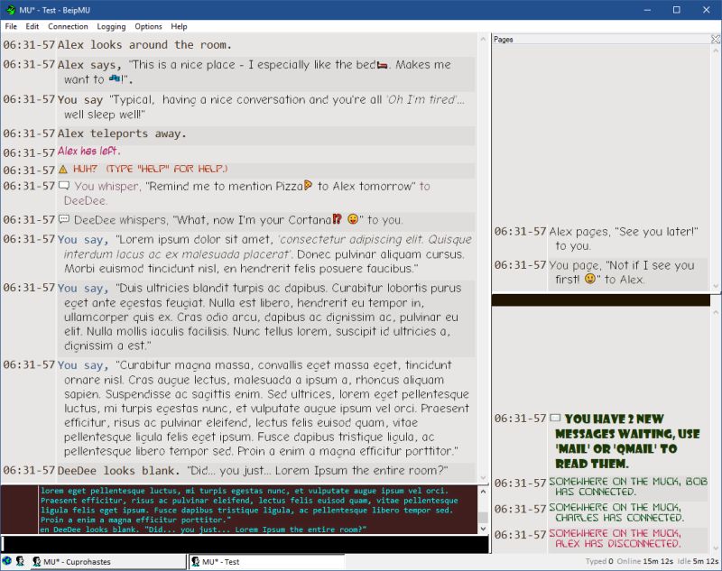Screen dimensions: 722x571
Task: Click the input history scrollbar thumb
Action: click(x=483, y=518)
